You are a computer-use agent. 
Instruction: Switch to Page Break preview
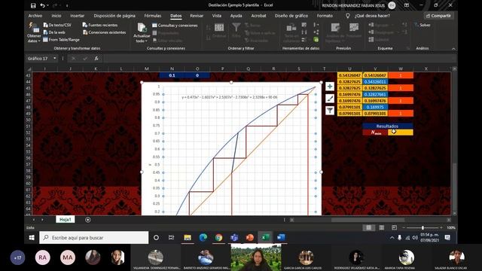tap(395, 227)
